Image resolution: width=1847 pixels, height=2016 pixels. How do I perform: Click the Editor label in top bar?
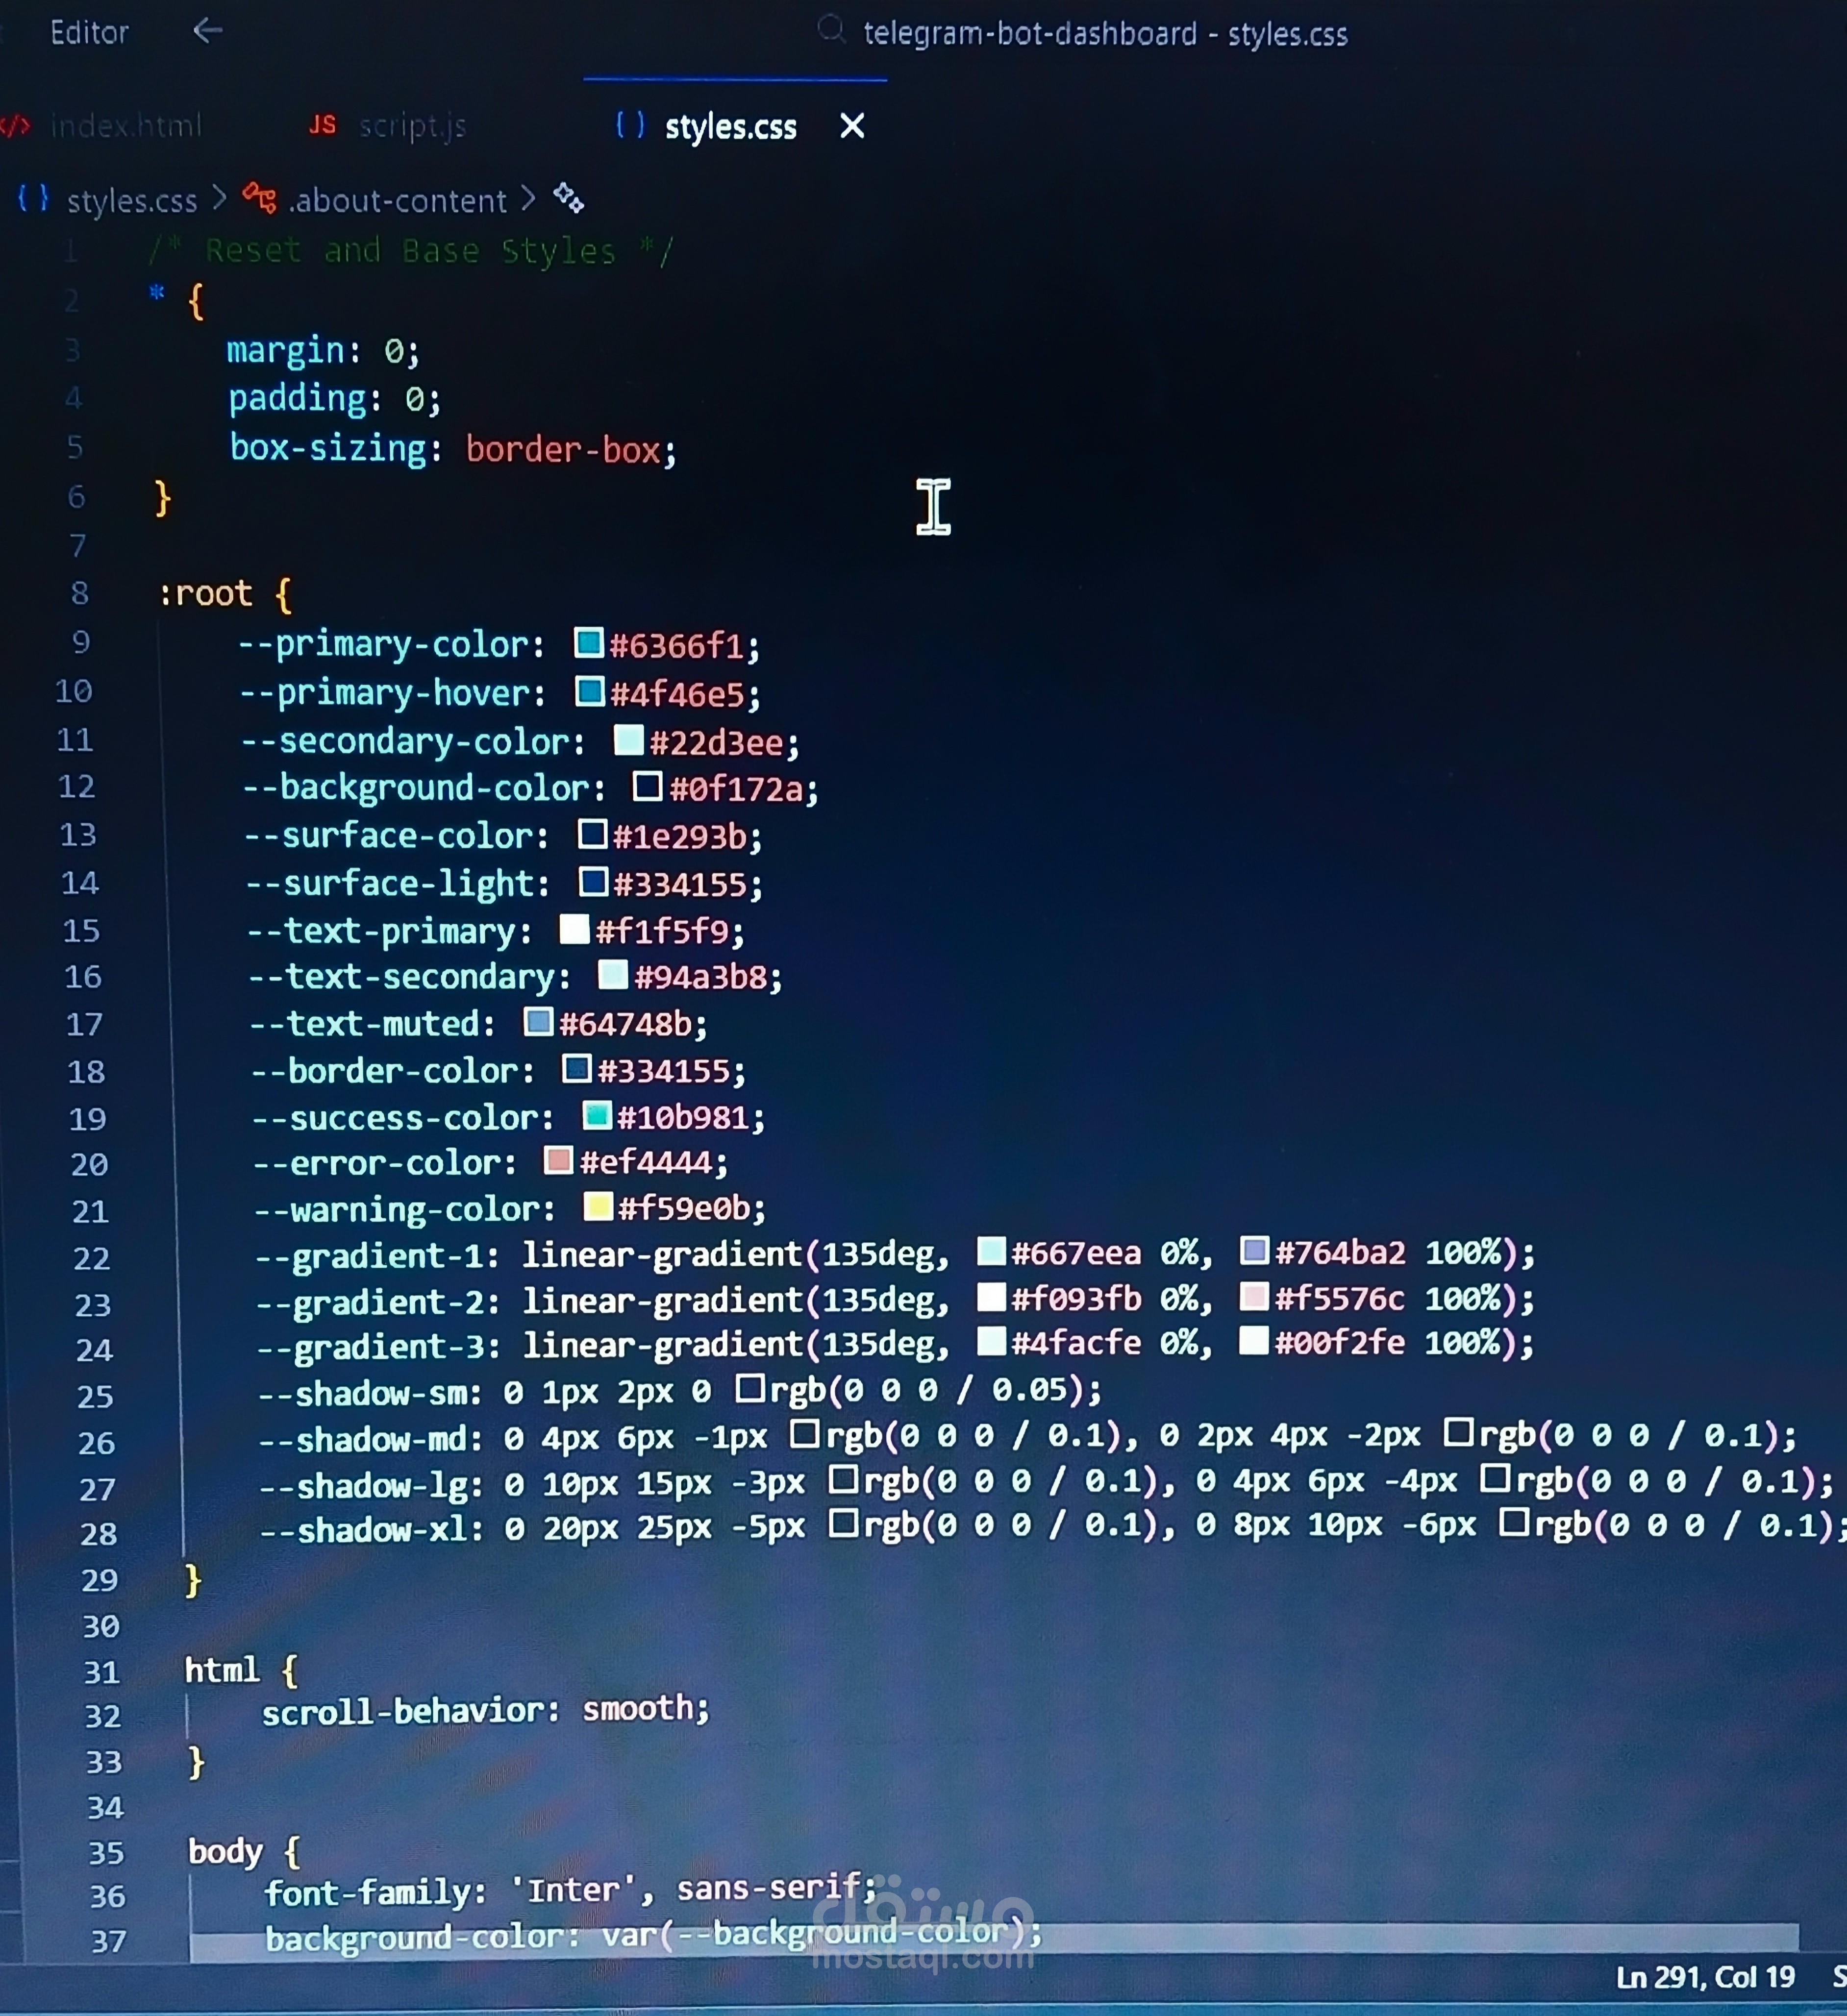tap(89, 33)
